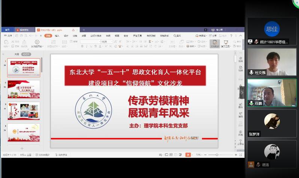This screenshot has width=299, height=178.
Task: Click the add new slide plus icon
Action: tap(22, 148)
